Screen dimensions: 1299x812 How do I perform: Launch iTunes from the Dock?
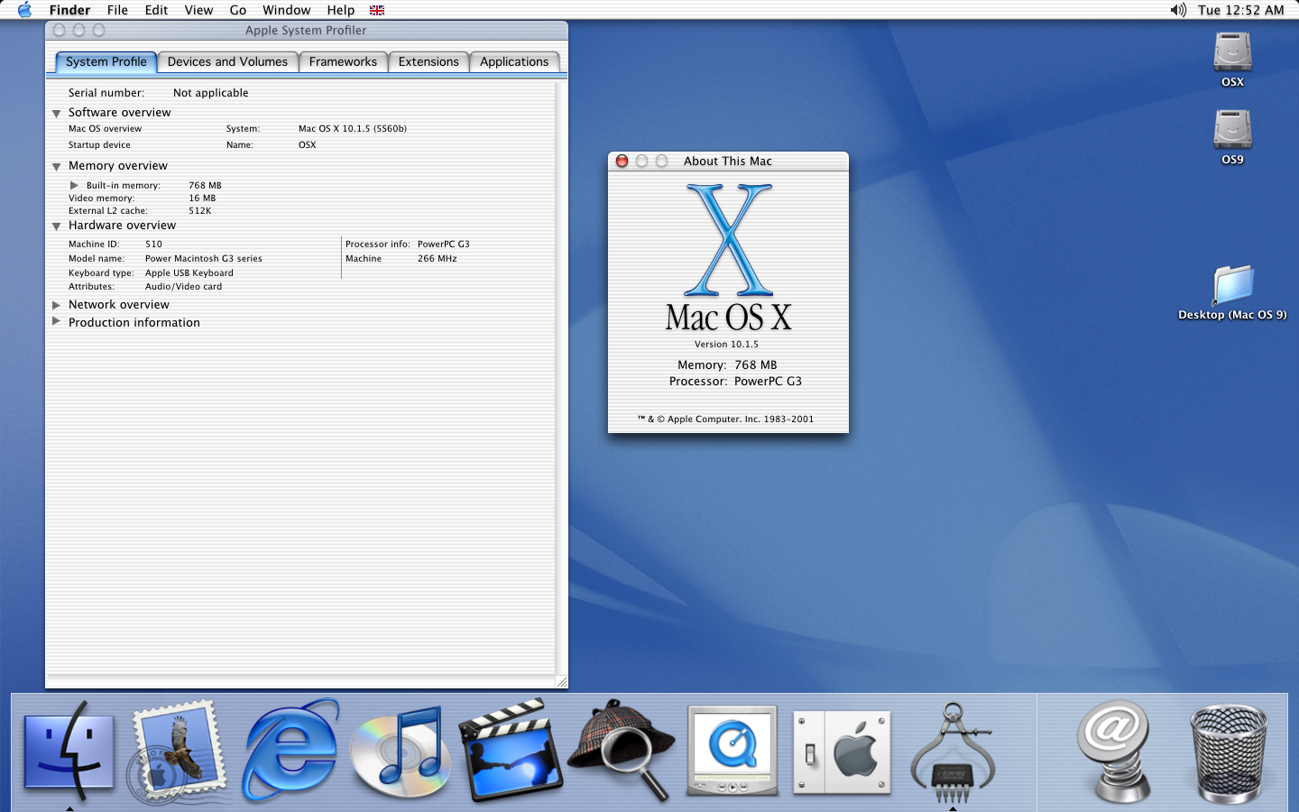tap(400, 752)
